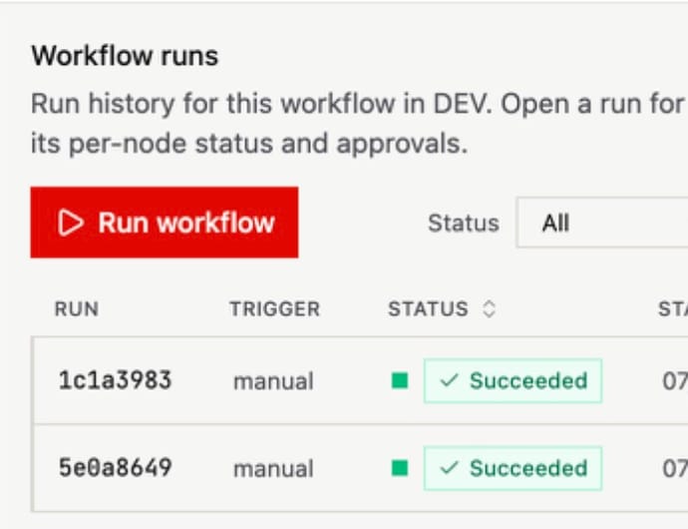The width and height of the screenshot is (688, 529).
Task: Click the TRIGGER column header
Action: pos(274,308)
